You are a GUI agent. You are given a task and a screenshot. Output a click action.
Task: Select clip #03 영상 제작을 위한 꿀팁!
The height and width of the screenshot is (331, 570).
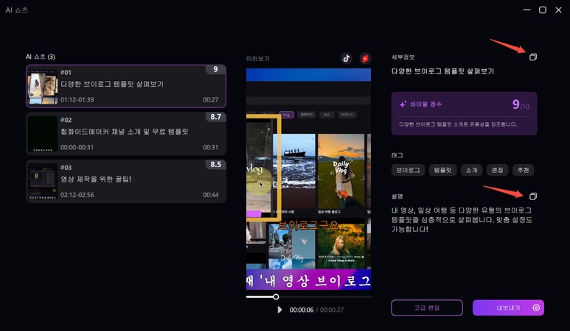(x=126, y=181)
